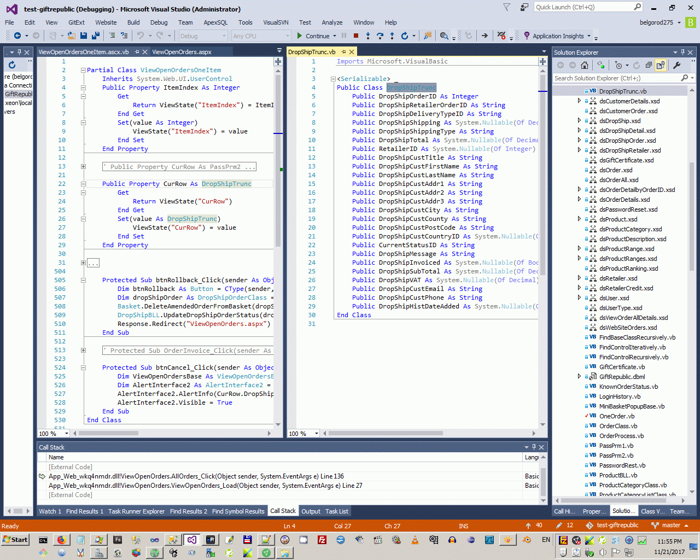Viewport: 700px width, 560px height.
Task: Switch to the Output tab
Action: pyautogui.click(x=311, y=511)
